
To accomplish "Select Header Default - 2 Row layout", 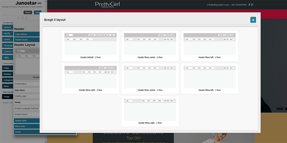I will point(91,46).
